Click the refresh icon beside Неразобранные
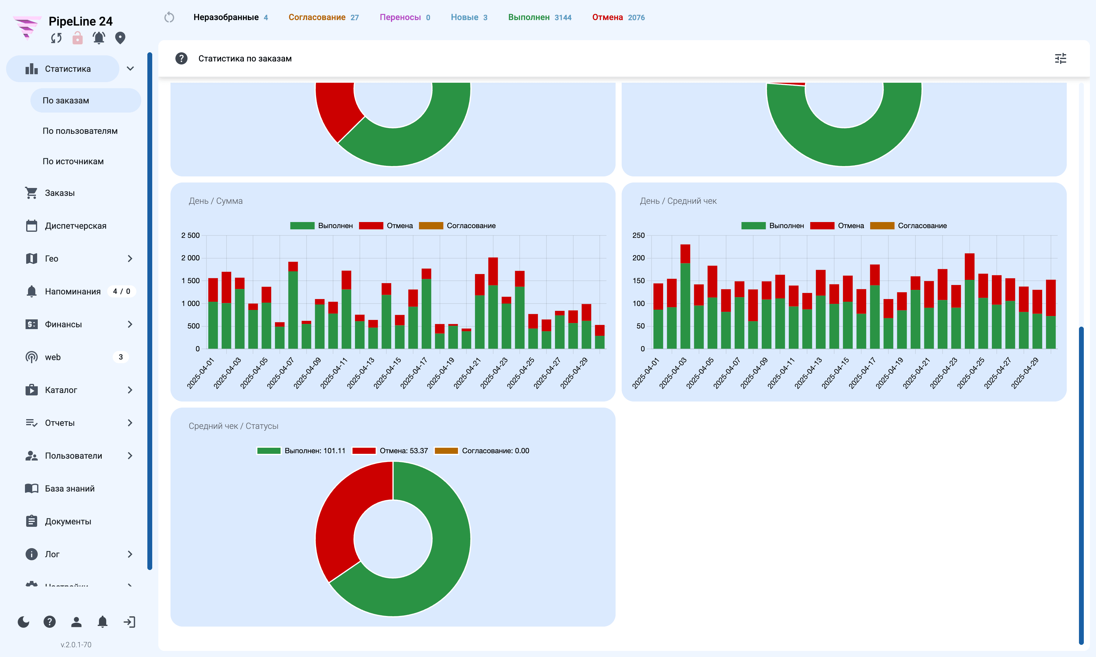Image resolution: width=1096 pixels, height=657 pixels. pos(169,17)
